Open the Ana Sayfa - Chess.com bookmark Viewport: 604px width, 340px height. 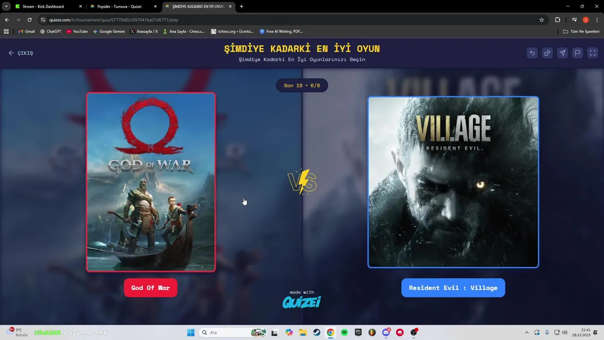pos(184,32)
